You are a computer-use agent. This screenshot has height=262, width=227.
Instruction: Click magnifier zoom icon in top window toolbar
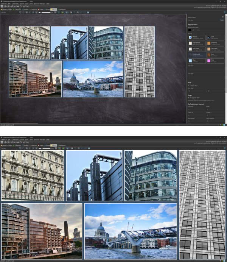(x=78, y=12)
